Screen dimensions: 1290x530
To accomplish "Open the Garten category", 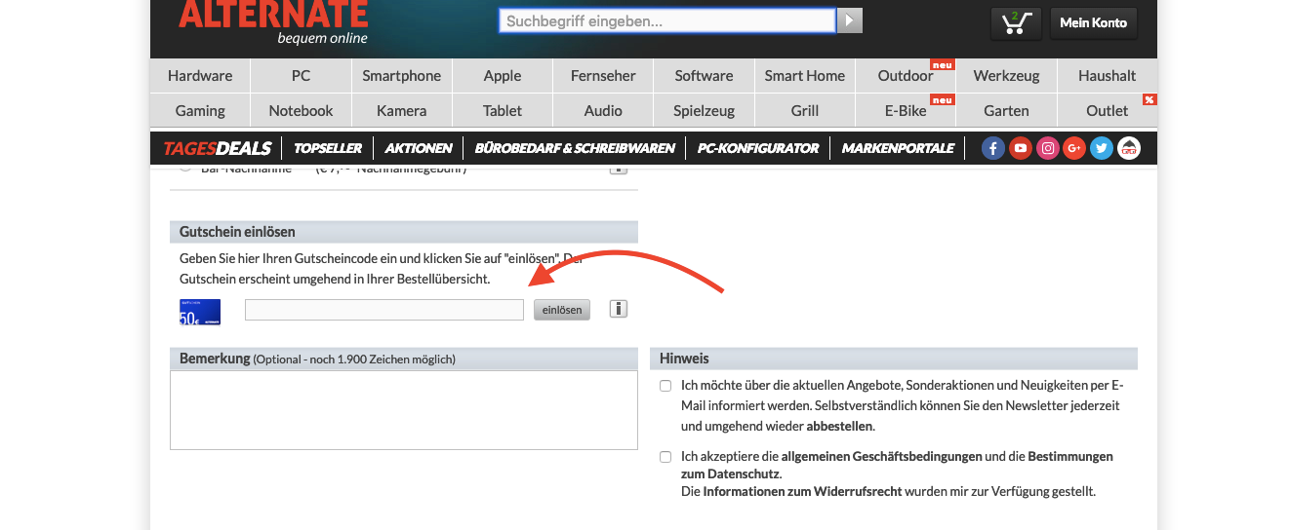I will tap(1006, 110).
